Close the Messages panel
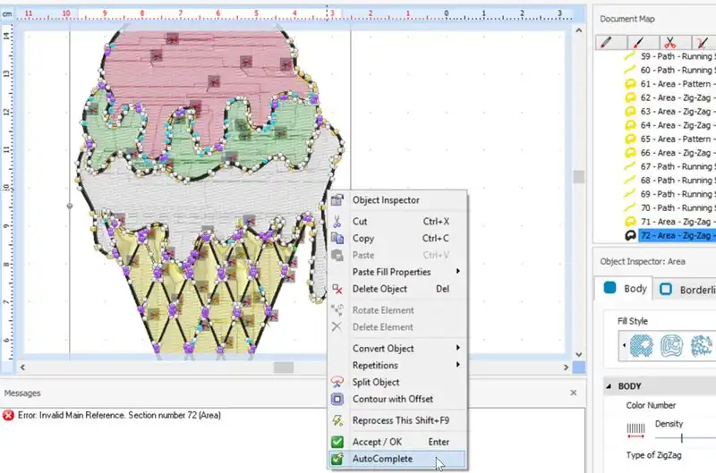 574,393
